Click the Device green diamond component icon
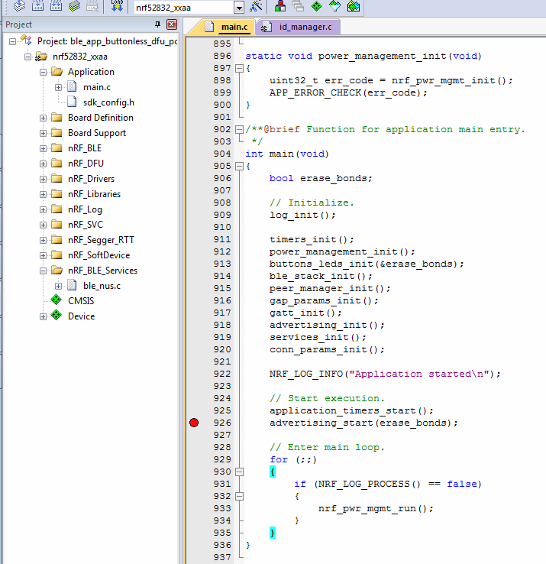Viewport: 546px width, 564px height. click(x=56, y=315)
